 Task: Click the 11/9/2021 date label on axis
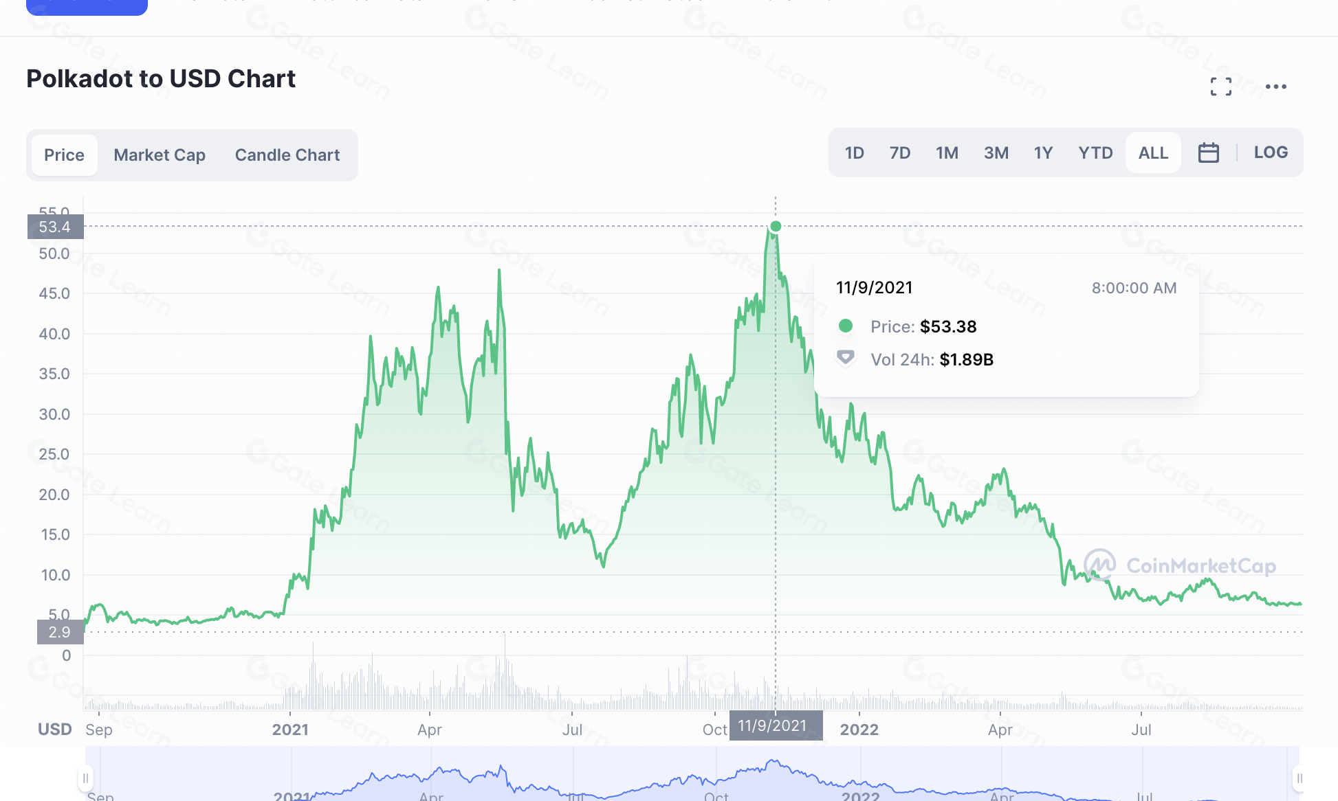click(772, 725)
